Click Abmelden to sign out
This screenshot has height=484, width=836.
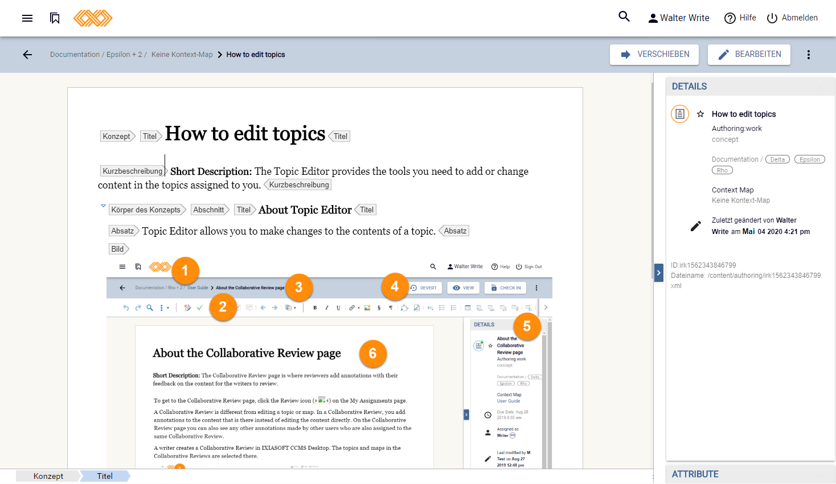792,18
